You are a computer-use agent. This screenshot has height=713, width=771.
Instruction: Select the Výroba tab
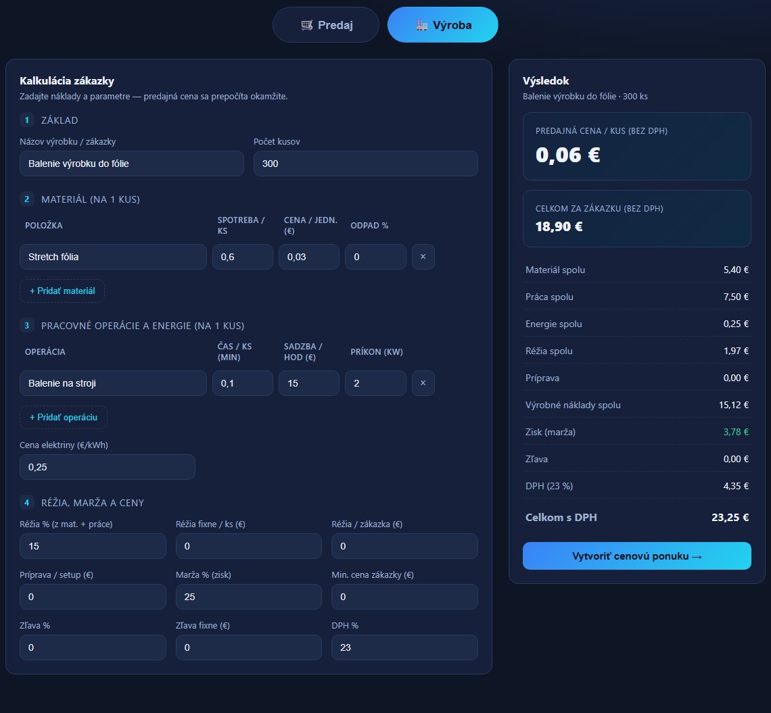click(442, 24)
